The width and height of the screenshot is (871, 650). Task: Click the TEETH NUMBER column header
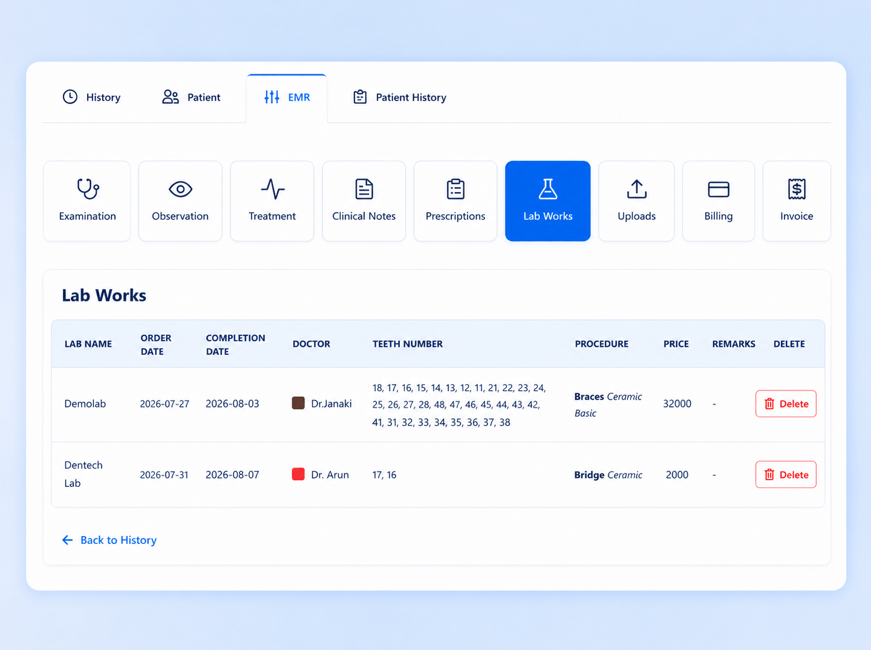click(x=408, y=344)
